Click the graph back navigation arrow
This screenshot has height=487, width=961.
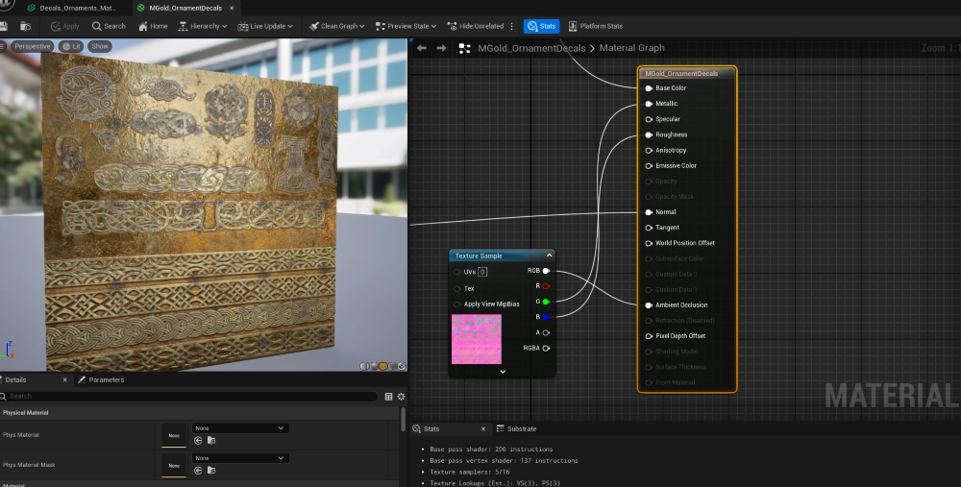[x=422, y=48]
